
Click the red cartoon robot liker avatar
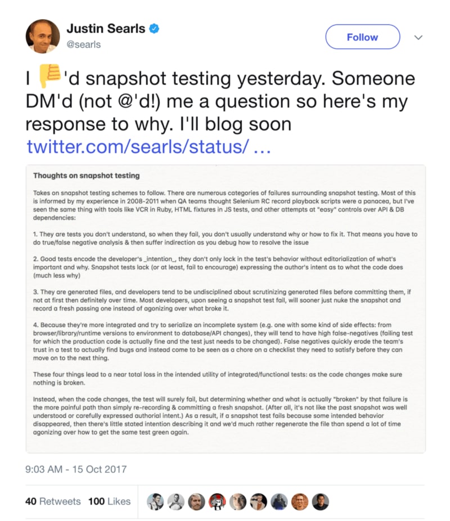coord(217,501)
